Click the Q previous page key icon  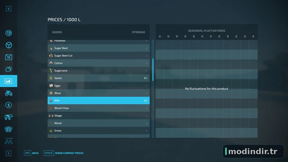pos(9,9)
